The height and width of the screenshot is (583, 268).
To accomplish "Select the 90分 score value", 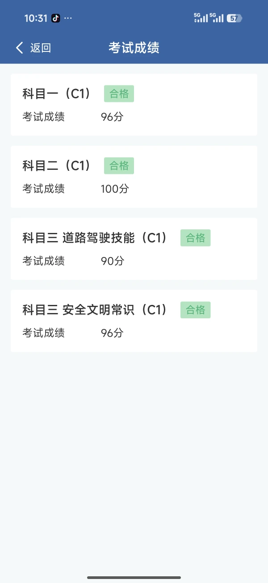I will (x=112, y=261).
